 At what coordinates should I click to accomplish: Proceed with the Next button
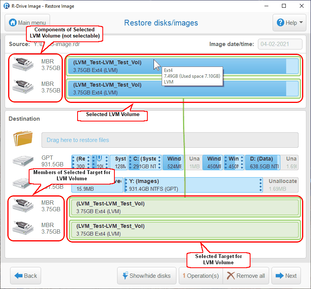286,275
